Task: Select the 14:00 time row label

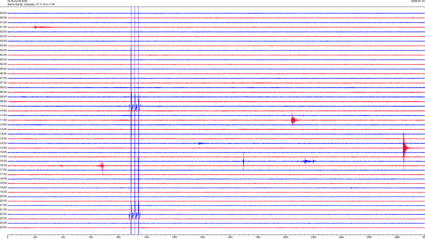Action: click(3, 143)
